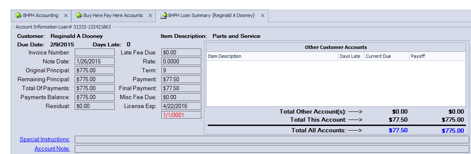Image resolution: width=471 pixels, height=154 pixels.
Task: Click the BHPH Accounting tab icon
Action: tap(19, 15)
